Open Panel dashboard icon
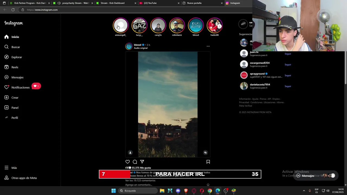 7,108
